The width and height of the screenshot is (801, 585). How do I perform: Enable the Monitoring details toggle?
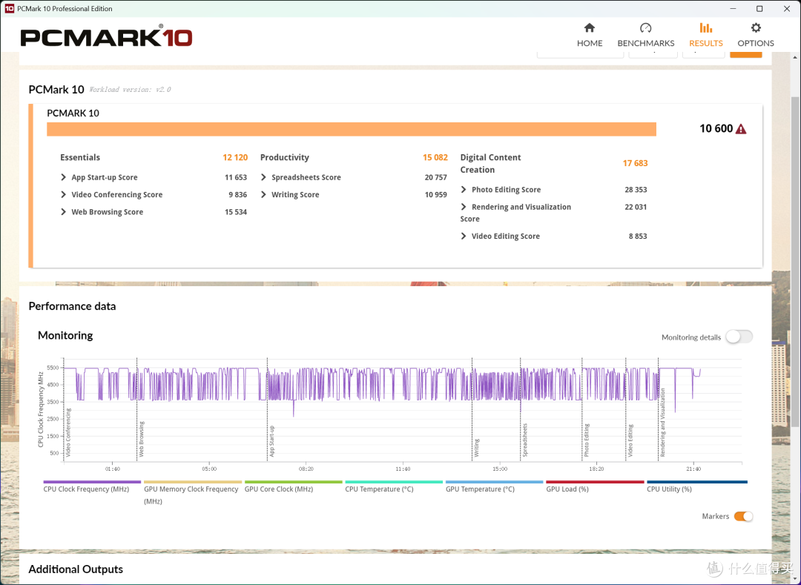(739, 337)
